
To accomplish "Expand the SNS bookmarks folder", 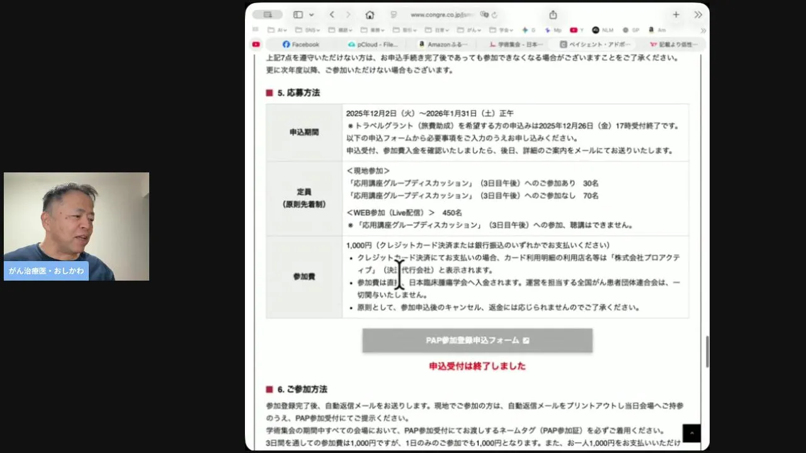I will point(308,30).
